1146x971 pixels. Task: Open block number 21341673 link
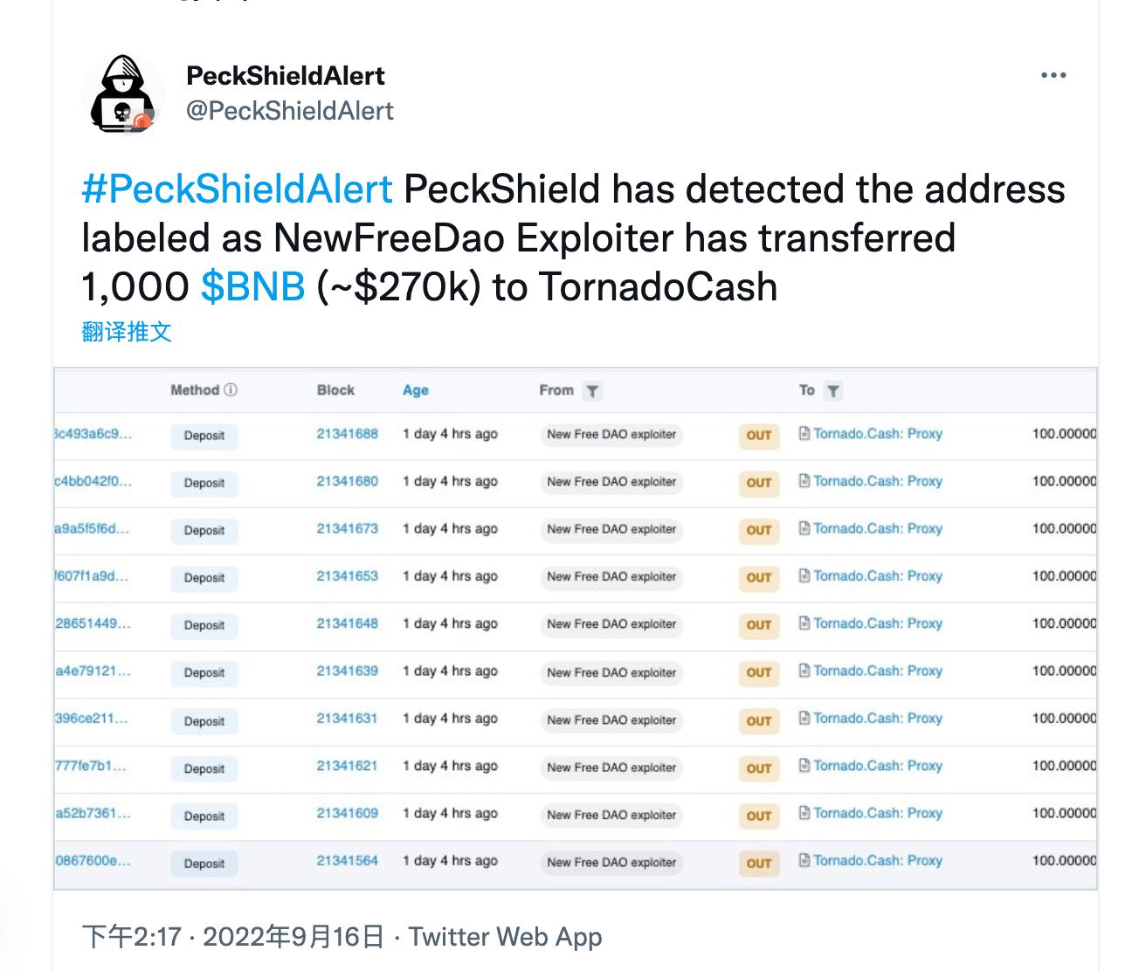pyautogui.click(x=347, y=529)
